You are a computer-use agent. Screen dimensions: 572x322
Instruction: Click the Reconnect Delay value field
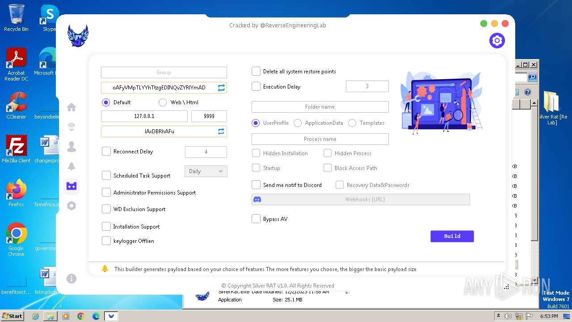(206, 152)
